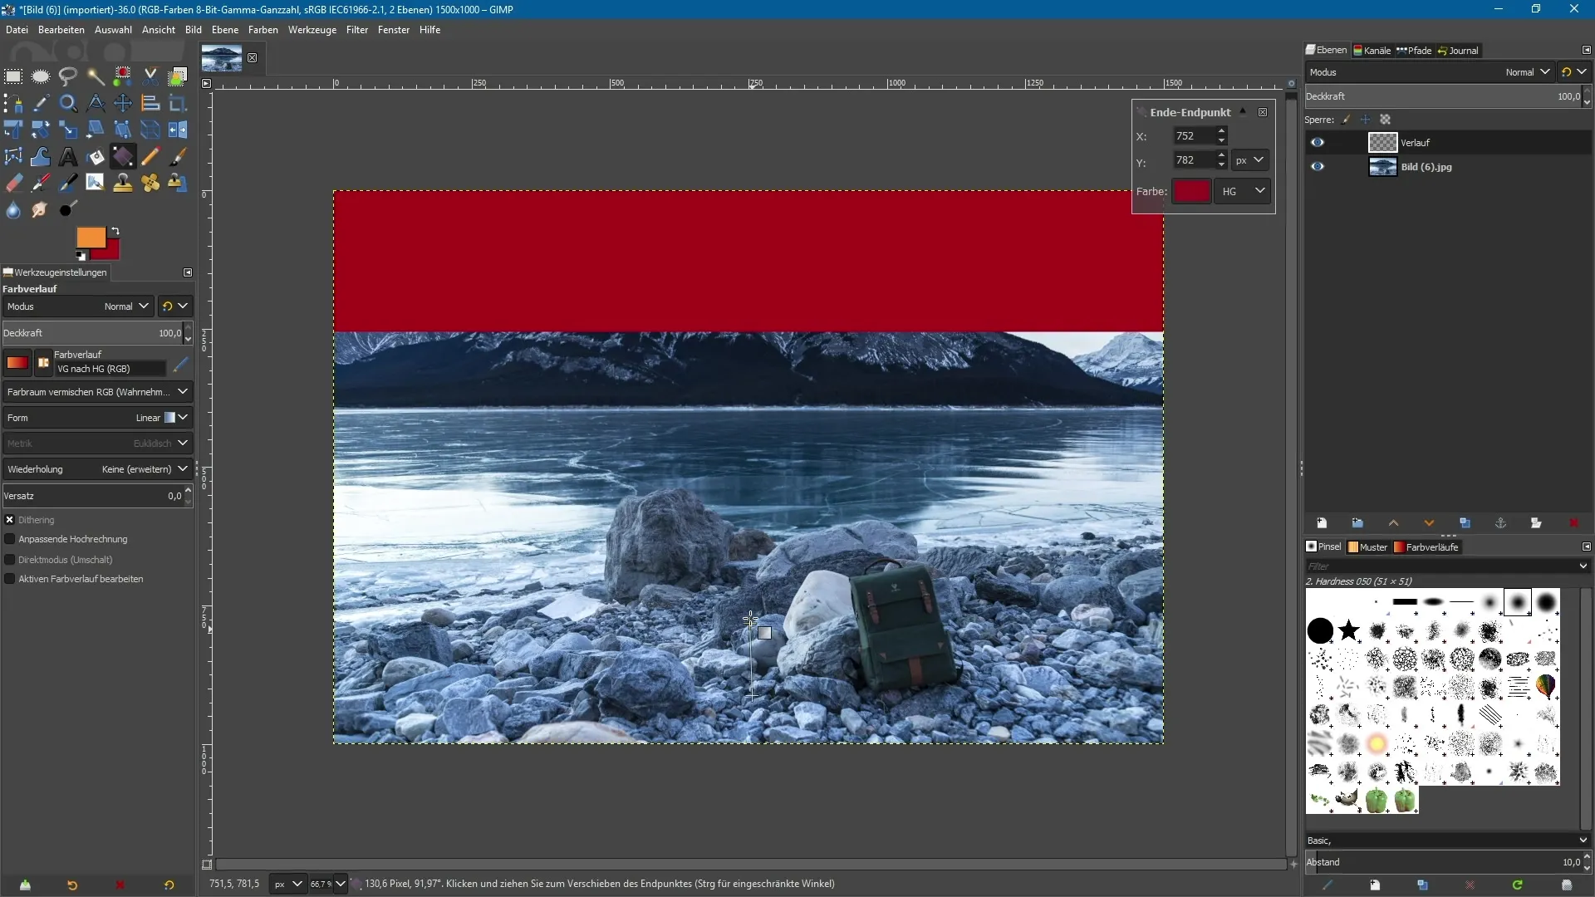Click the foreground orange color swatch
1595x897 pixels.
[90, 237]
